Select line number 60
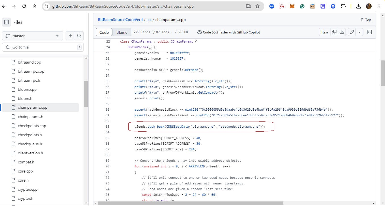The width and height of the screenshot is (385, 206). coord(107,110)
